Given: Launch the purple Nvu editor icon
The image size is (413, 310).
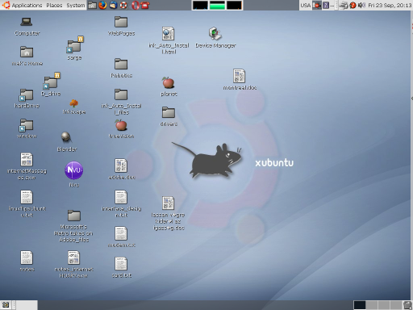Looking at the screenshot, I should tap(74, 174).
